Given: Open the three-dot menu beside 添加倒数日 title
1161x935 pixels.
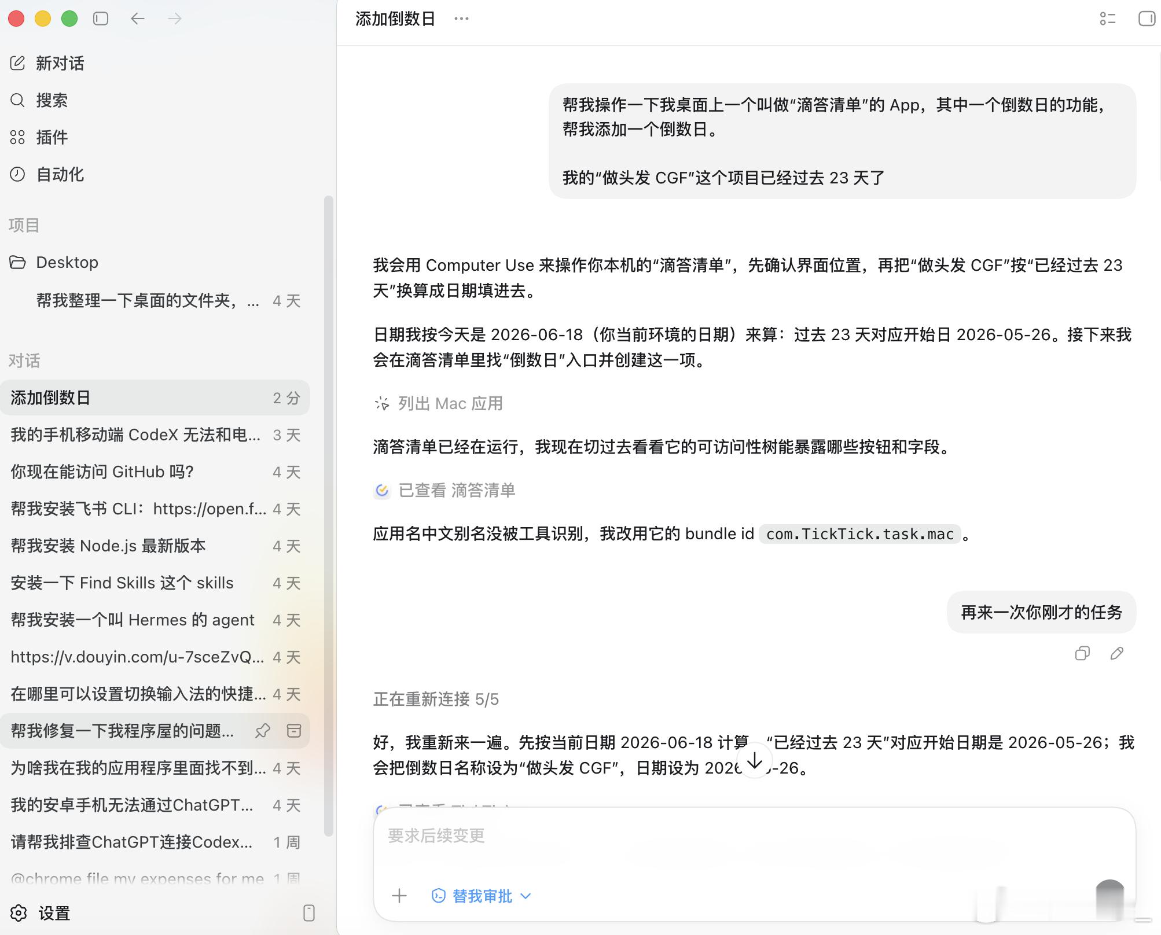Looking at the screenshot, I should [461, 19].
